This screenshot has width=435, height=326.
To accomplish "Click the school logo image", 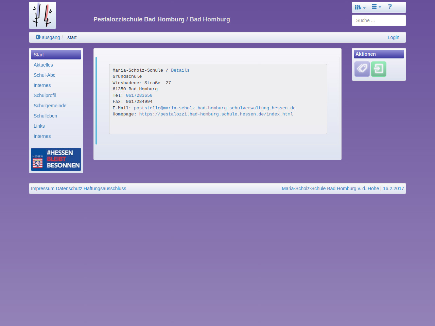I will pos(42,15).
